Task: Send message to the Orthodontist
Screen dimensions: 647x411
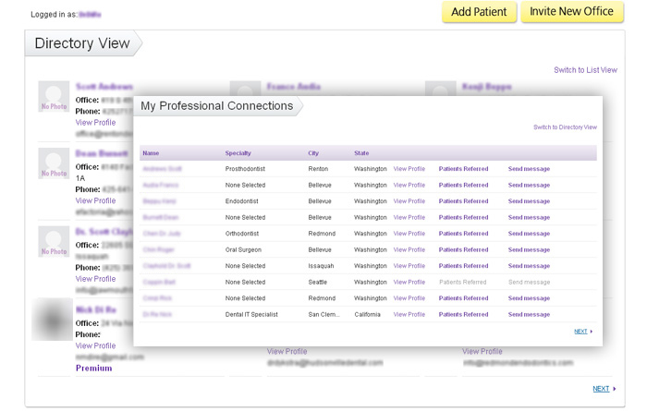Action: point(529,234)
